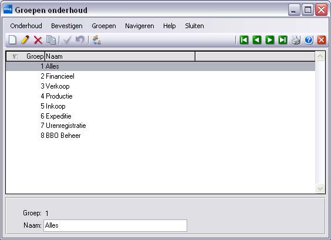
Task: Select the pencil edit icon
Action: (x=25, y=40)
